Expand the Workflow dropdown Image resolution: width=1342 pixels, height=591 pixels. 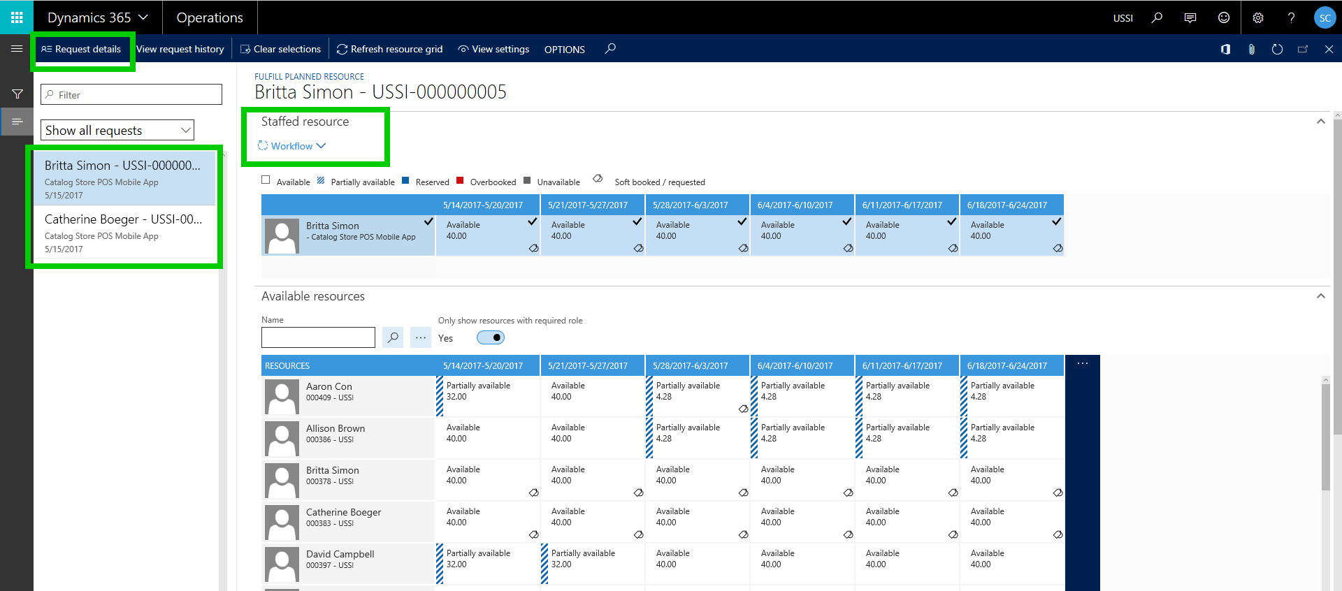click(x=292, y=146)
